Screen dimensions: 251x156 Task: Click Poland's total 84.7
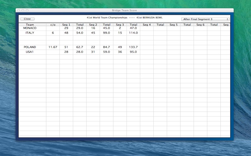(x=106, y=47)
